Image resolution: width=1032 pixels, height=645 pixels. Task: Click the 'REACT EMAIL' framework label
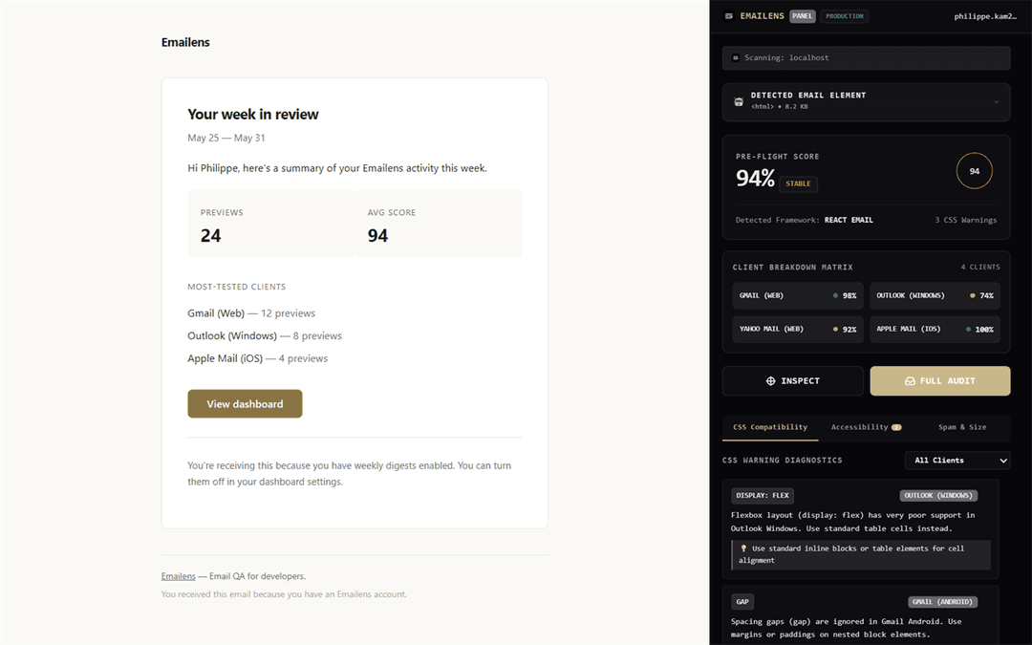tap(849, 220)
